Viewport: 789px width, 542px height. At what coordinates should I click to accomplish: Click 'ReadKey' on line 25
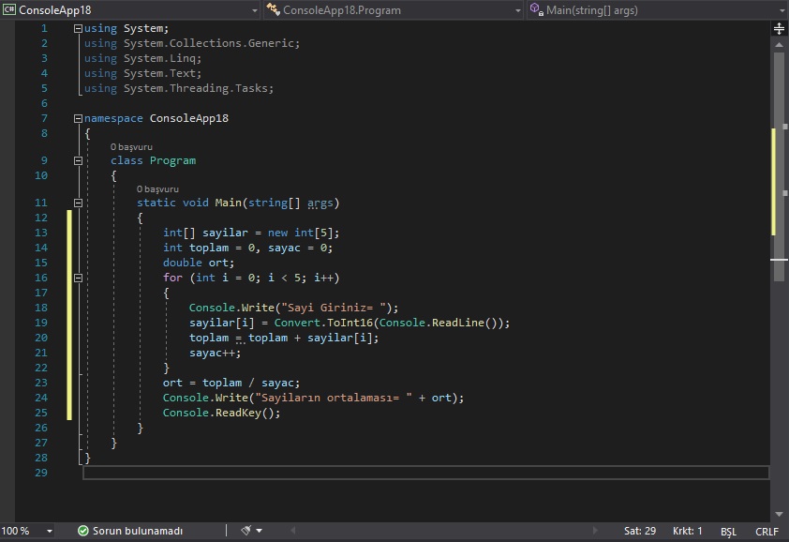[238, 413]
